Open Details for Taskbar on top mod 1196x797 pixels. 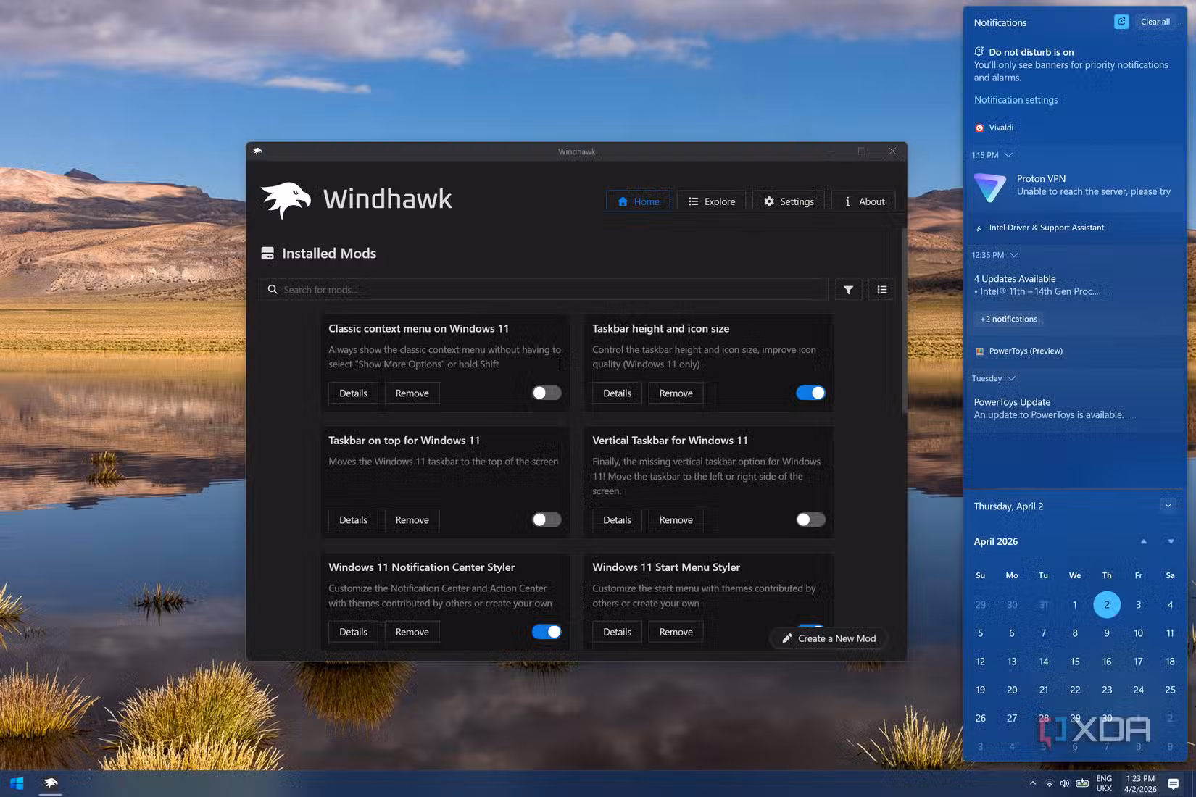click(353, 520)
